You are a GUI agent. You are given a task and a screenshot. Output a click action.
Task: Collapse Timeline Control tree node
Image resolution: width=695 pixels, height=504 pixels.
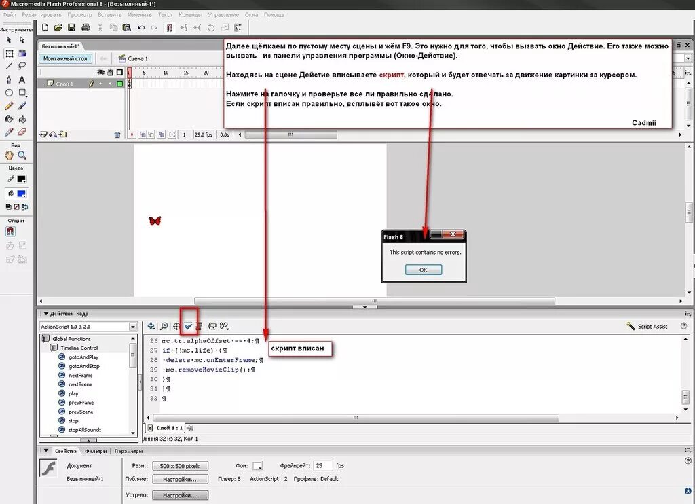(x=54, y=348)
